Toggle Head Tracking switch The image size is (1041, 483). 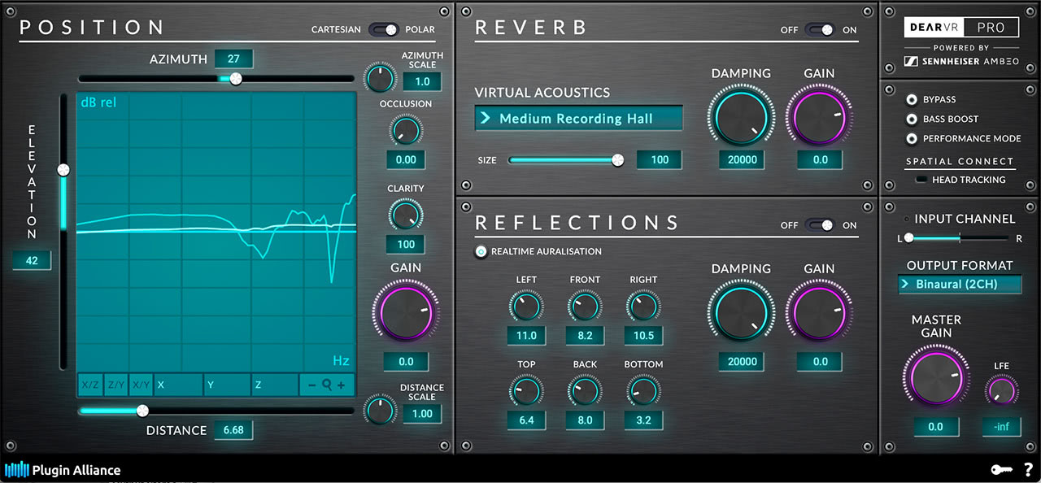click(x=921, y=180)
